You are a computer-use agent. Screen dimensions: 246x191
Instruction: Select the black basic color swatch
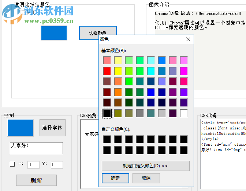pos(107,113)
